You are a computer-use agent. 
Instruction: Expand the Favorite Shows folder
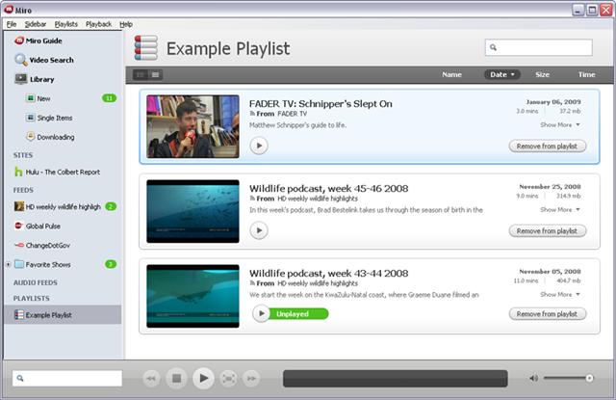pos(8,263)
